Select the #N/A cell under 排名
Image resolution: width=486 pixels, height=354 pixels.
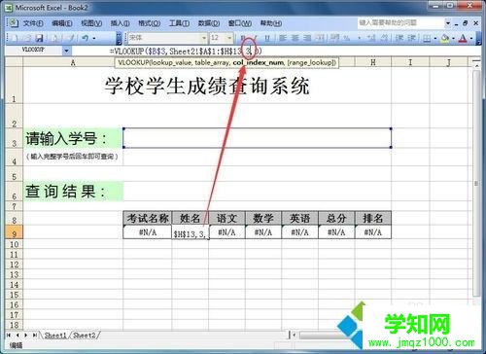pyautogui.click(x=373, y=232)
